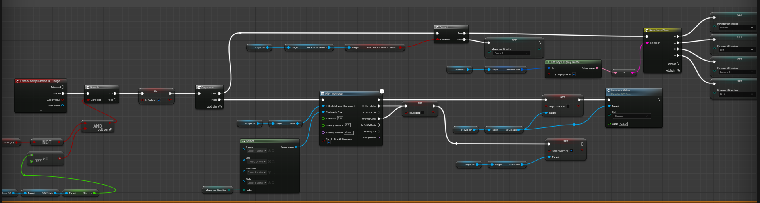
Task: Click the reroute node below the Is Dodging SET
Action: click(x=456, y=144)
